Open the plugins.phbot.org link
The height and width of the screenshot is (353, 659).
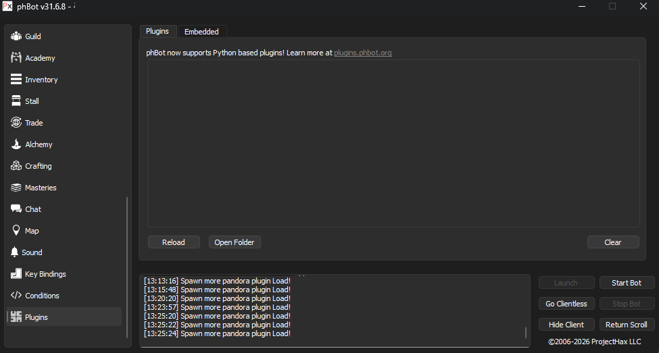click(362, 53)
